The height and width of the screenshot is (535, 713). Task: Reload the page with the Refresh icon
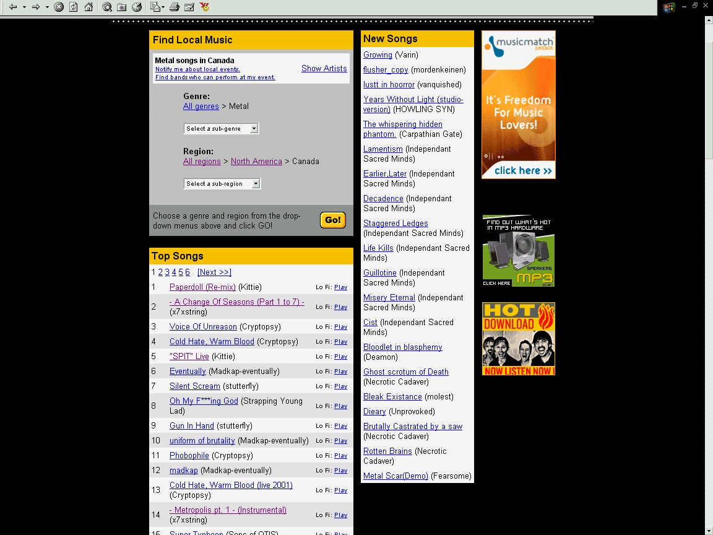pos(74,7)
